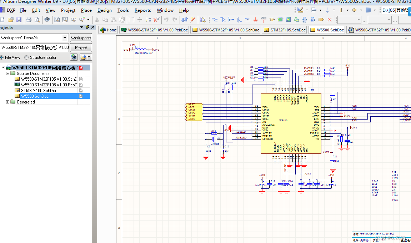Collapse the Source Documents folder

(8, 73)
